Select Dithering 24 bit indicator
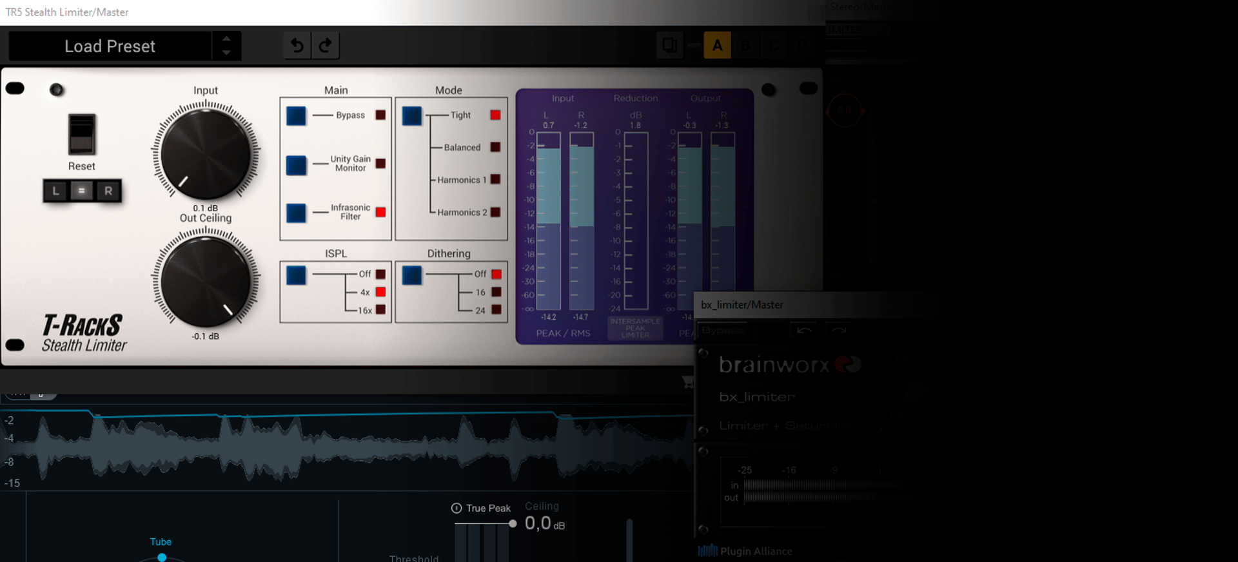Screen dimensions: 1238x562 point(496,310)
